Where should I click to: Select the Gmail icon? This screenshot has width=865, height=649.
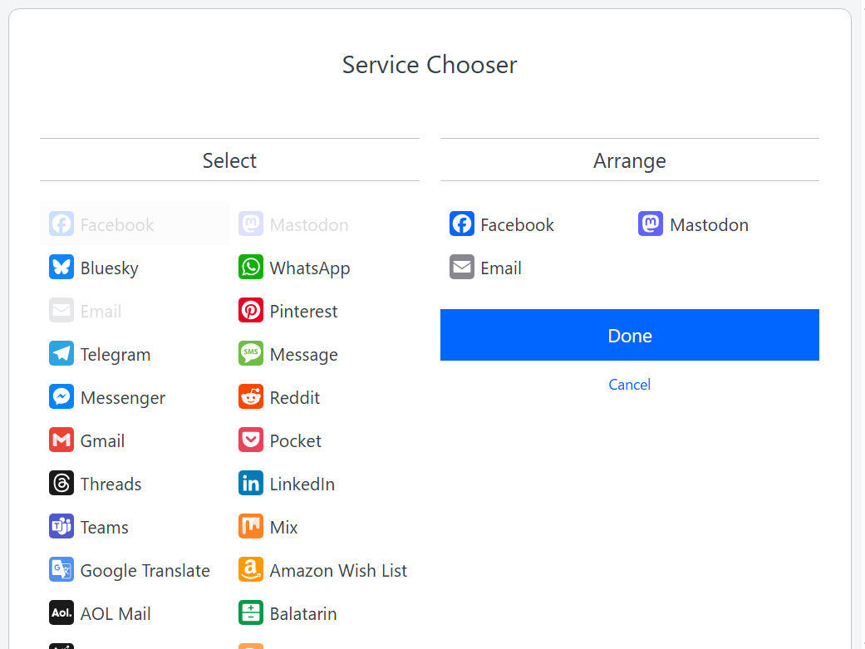coord(61,440)
